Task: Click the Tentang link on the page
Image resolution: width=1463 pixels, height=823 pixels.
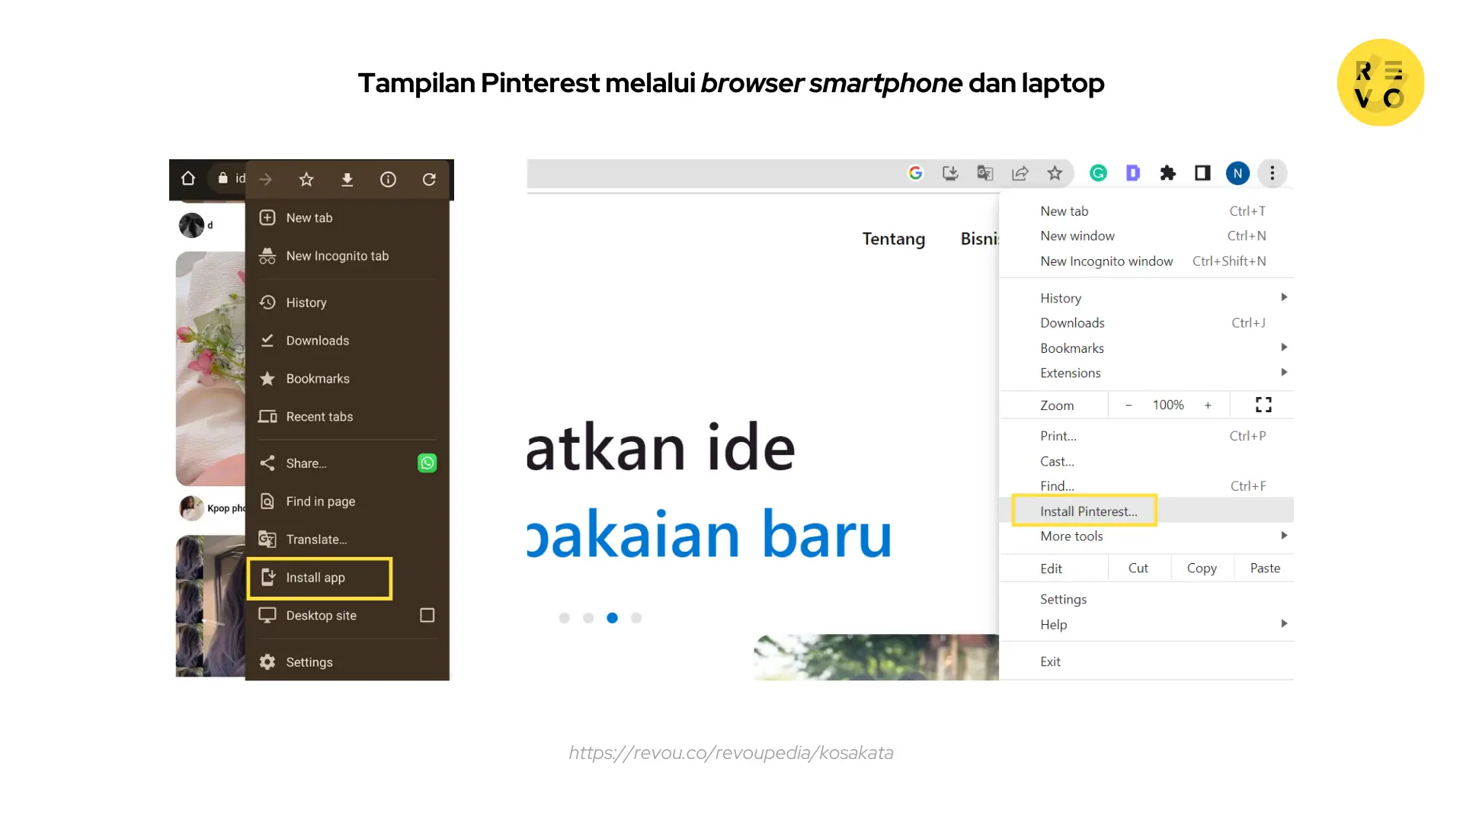Action: pos(893,239)
